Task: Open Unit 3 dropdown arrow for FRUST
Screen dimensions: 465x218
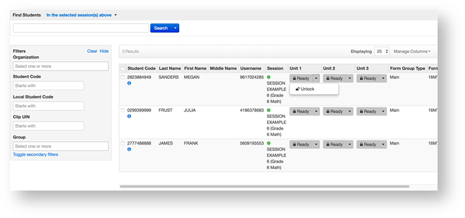Action: point(383,112)
